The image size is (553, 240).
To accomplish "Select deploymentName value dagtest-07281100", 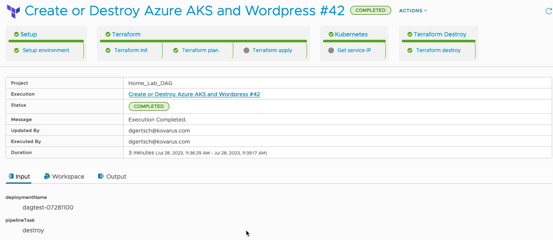I will click(x=48, y=207).
